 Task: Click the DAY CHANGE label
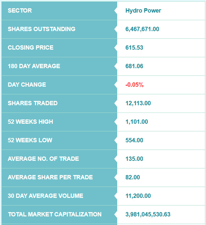[27, 84]
